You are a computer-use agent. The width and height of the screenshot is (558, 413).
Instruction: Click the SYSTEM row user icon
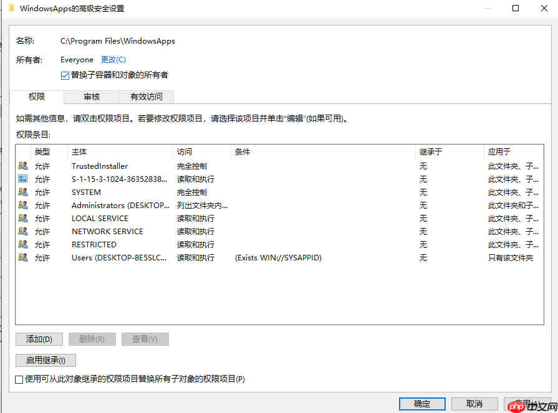point(23,192)
